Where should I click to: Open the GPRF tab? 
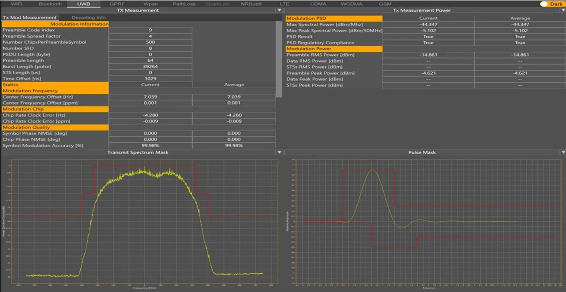(117, 4)
